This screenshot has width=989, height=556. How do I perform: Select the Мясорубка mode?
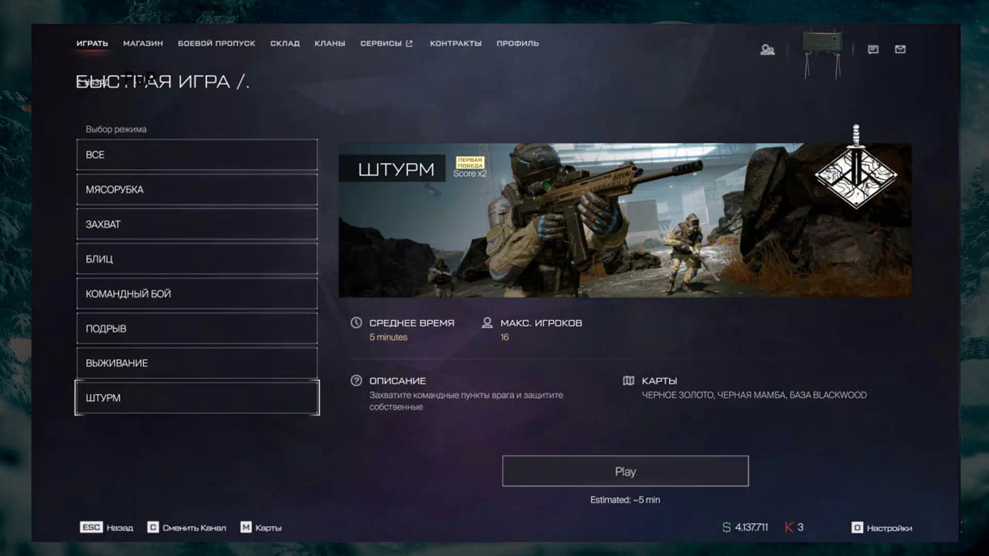(197, 189)
